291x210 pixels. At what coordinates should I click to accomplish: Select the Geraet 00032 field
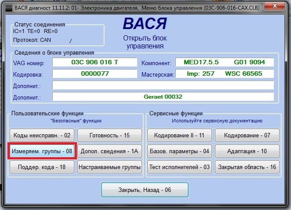[x=163, y=96]
